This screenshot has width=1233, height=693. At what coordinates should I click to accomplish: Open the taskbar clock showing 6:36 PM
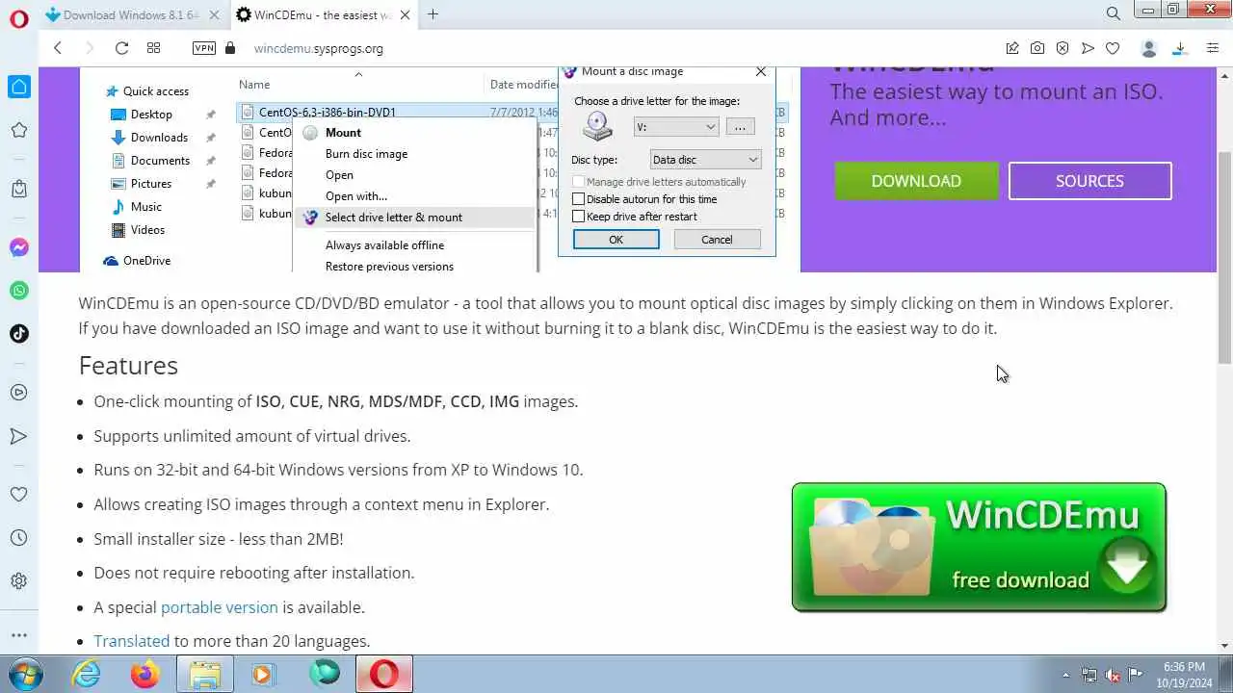point(1184,674)
